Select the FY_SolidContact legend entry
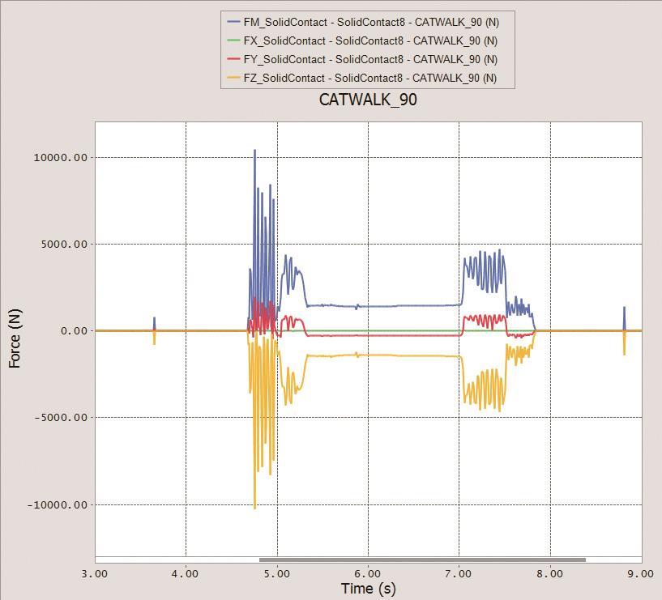Viewport: 662px width, 600px height. pyautogui.click(x=362, y=59)
